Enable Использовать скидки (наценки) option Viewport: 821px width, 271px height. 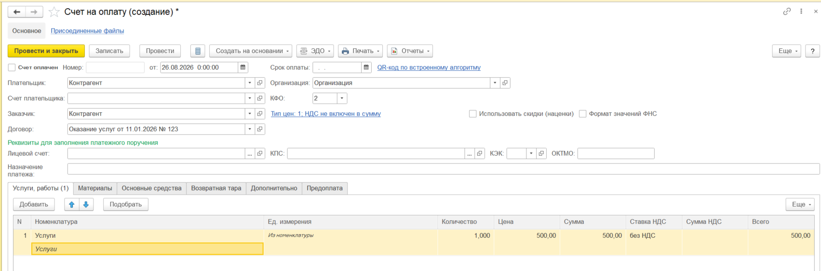click(473, 114)
